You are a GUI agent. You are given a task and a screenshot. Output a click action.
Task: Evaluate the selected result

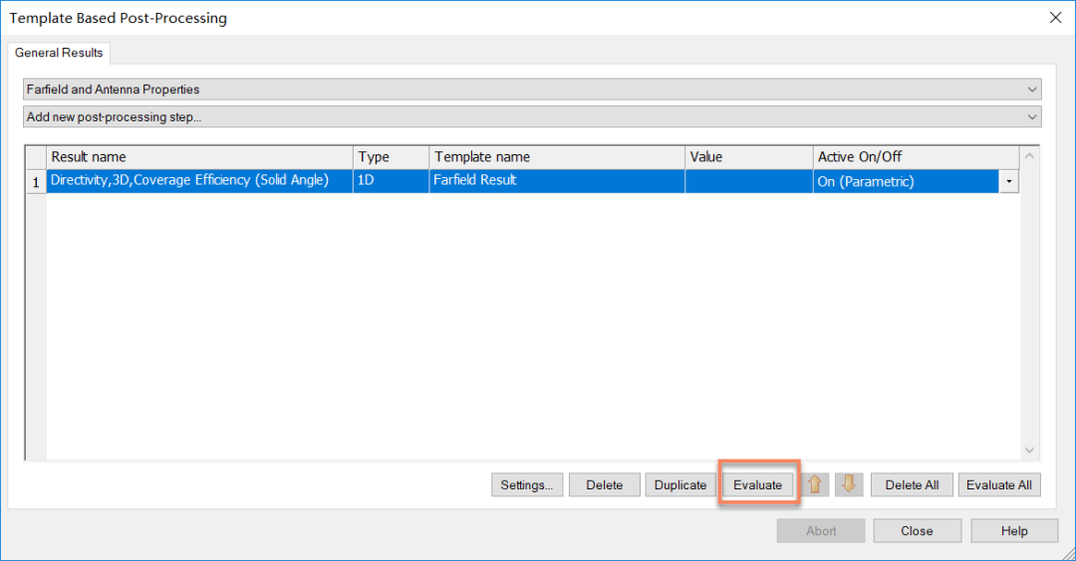757,485
